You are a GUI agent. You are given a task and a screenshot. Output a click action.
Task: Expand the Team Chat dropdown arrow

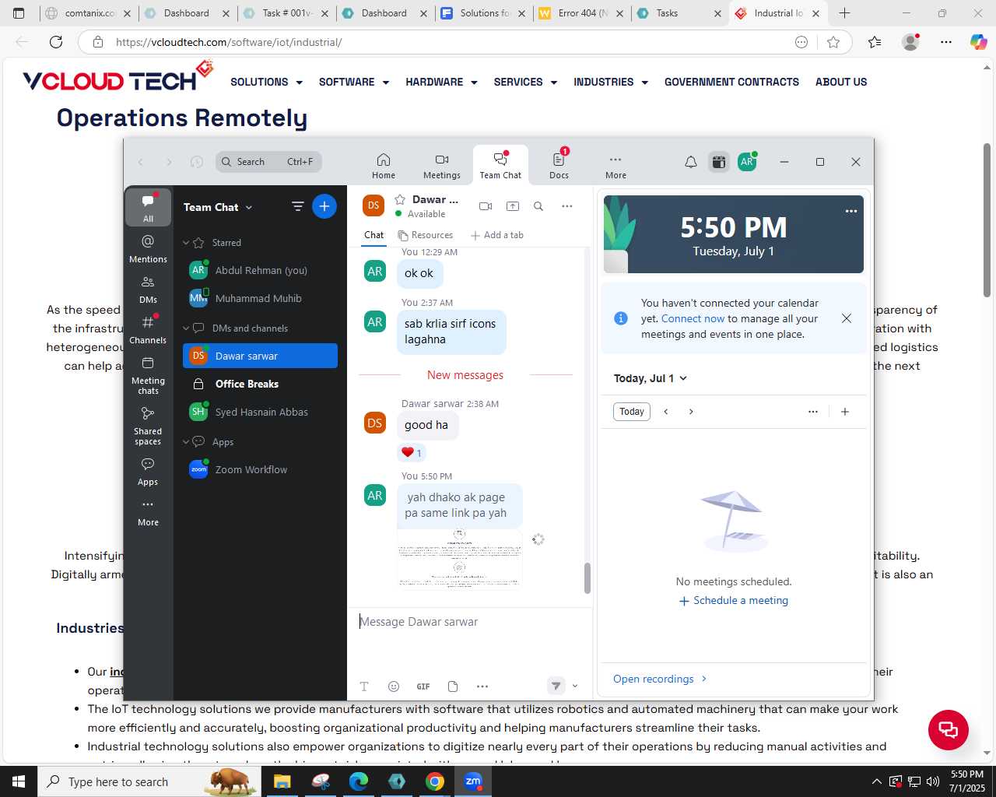pyautogui.click(x=249, y=208)
